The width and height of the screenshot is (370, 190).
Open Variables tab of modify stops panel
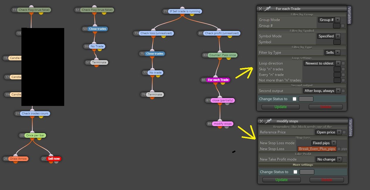(350, 127)
